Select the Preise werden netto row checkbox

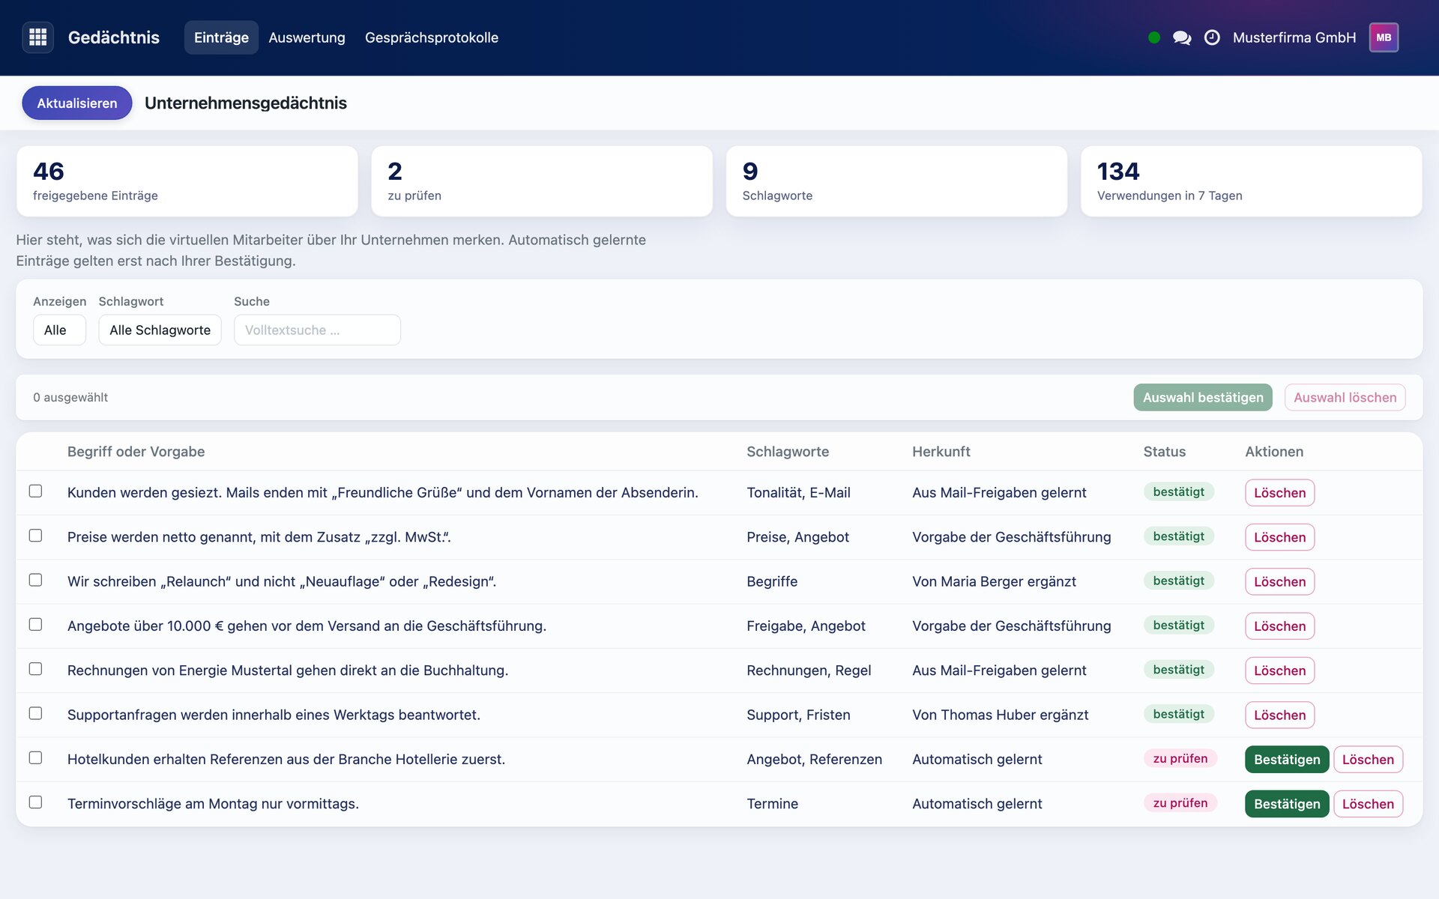tap(35, 535)
